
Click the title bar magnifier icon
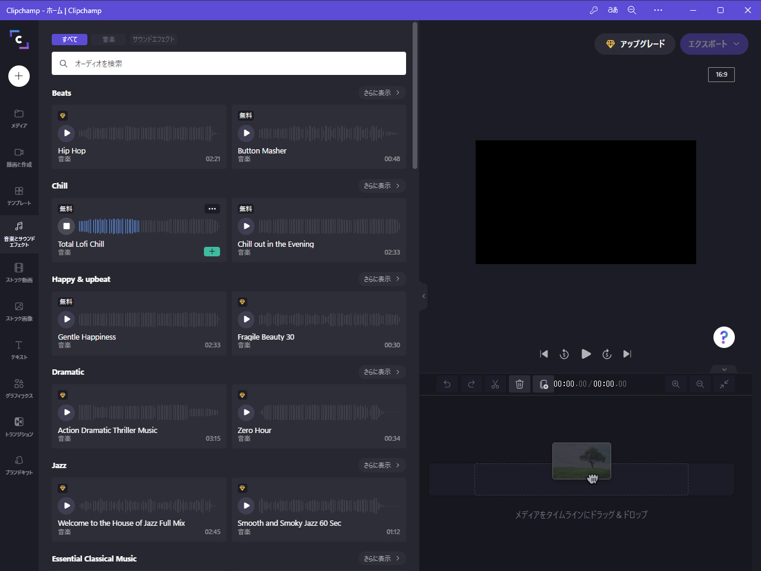[x=632, y=10]
